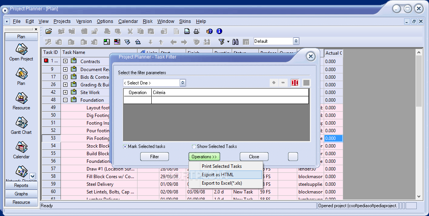Open the Resource view sidebar icon
The image size is (429, 216).
21,98
